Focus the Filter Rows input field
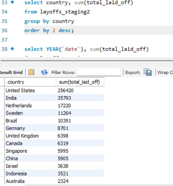The height and width of the screenshot is (186, 173). 99,72
